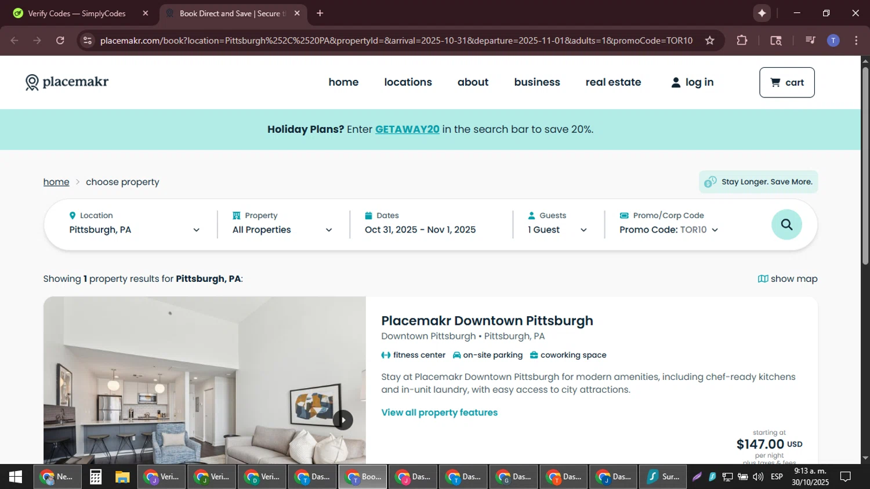Open the business navigation item
The image size is (870, 489).
point(537,82)
